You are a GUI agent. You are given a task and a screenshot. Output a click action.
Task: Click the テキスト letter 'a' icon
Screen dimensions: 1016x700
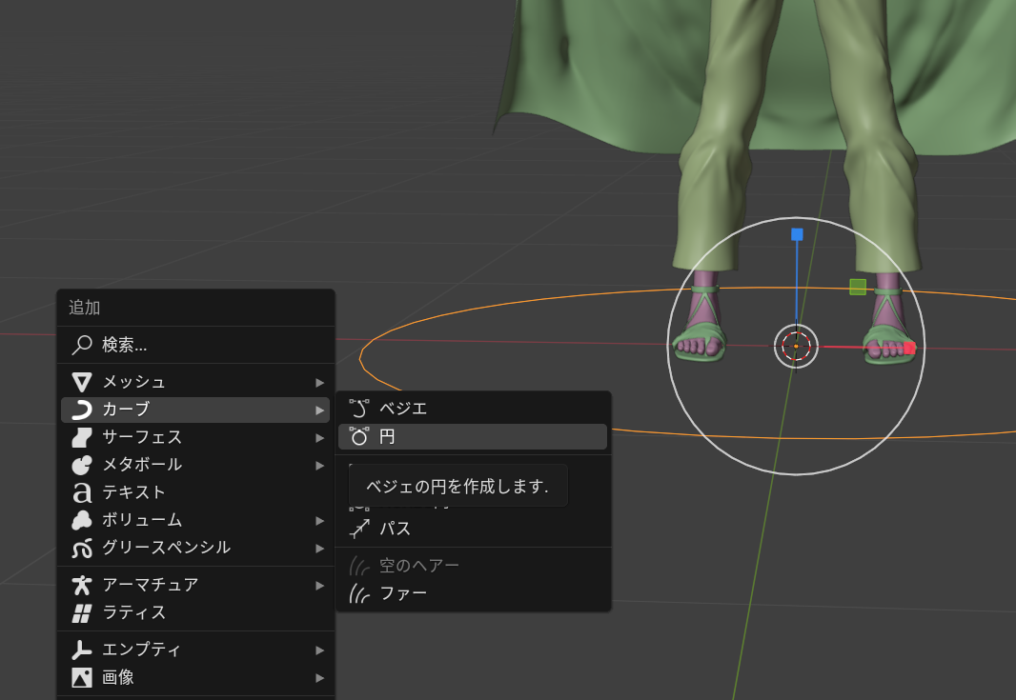click(x=82, y=492)
